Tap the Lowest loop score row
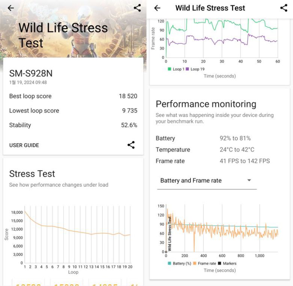Screen dimensions: 293x286 tap(73, 111)
